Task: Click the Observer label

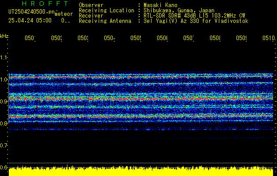Action: pyautogui.click(x=91, y=5)
